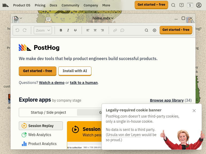Select Session Replay in the app list
The width and height of the screenshot is (206, 154).
pyautogui.click(x=41, y=126)
